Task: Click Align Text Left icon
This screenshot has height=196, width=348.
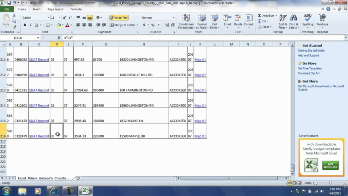Action: click(78, 25)
